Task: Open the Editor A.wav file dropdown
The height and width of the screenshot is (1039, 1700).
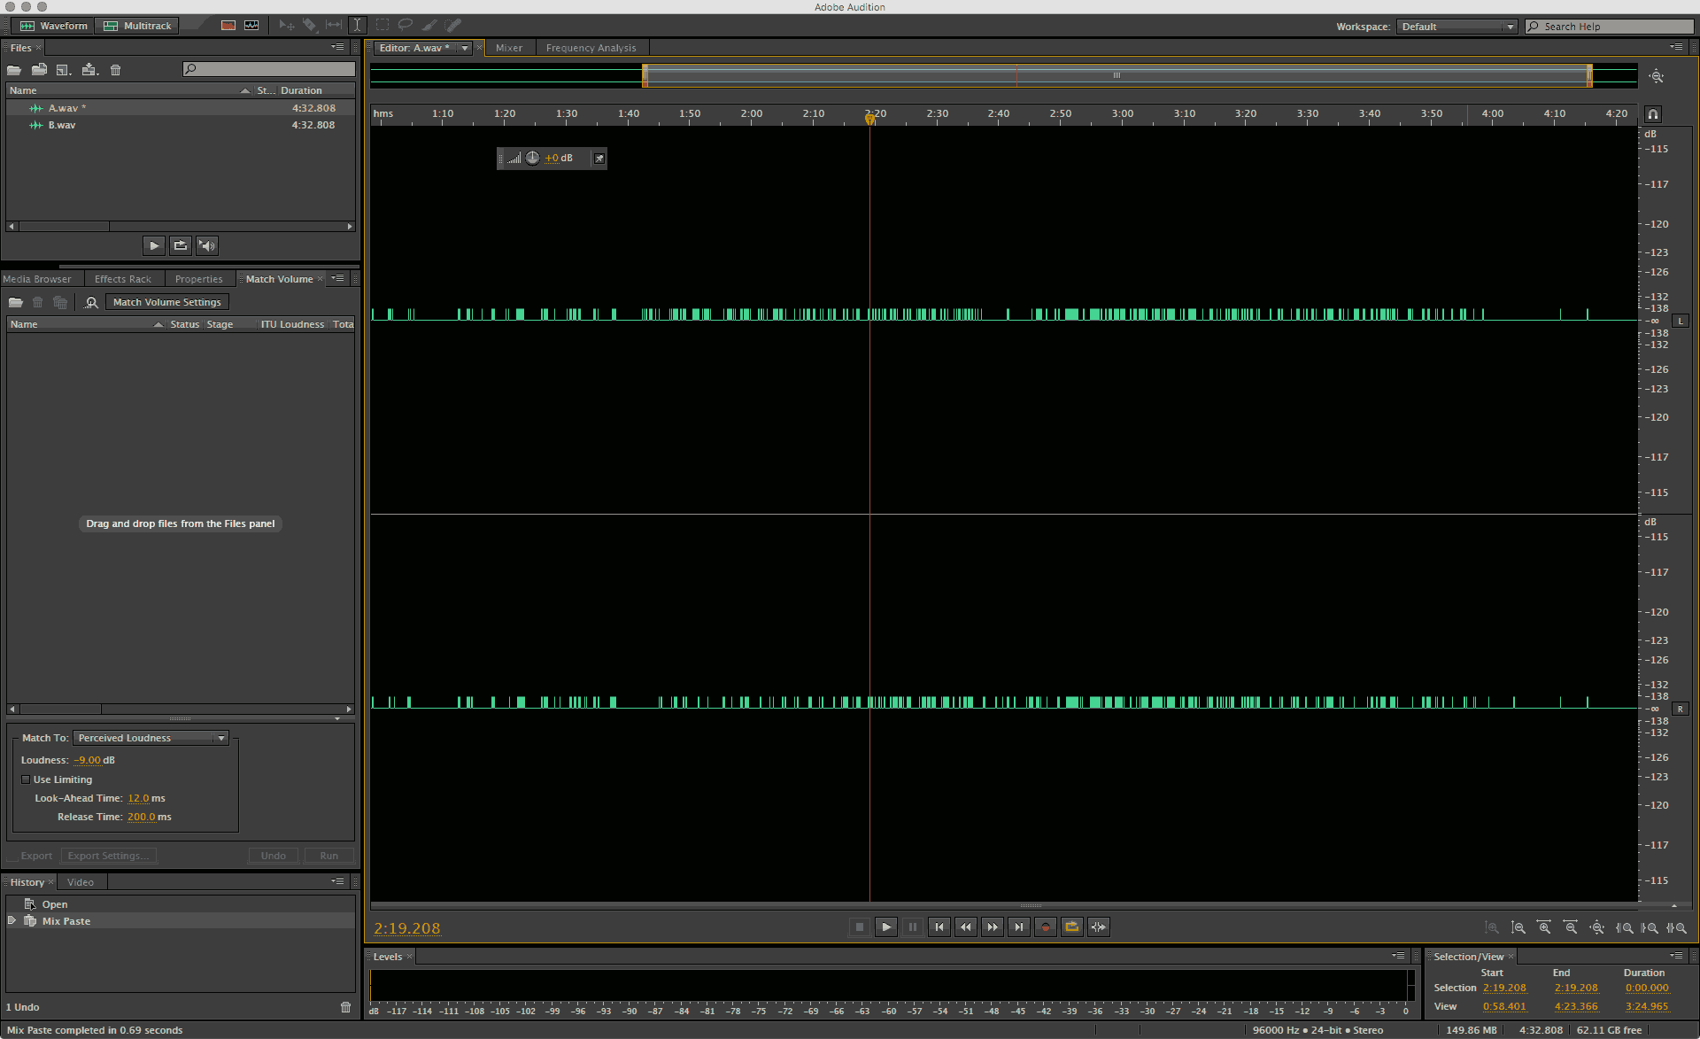Action: tap(465, 48)
